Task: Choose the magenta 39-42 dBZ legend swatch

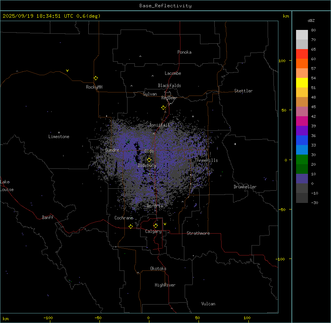Action: point(302,121)
